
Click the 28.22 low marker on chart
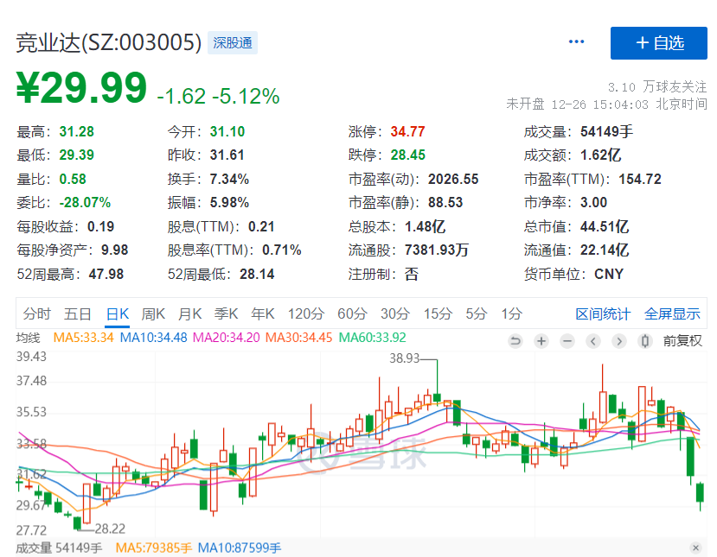(110, 529)
